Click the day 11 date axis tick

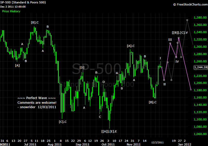[36, 141]
